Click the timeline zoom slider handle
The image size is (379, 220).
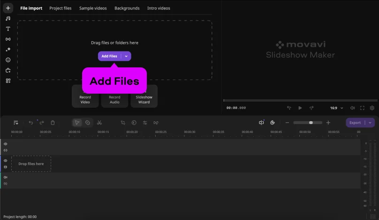click(311, 123)
